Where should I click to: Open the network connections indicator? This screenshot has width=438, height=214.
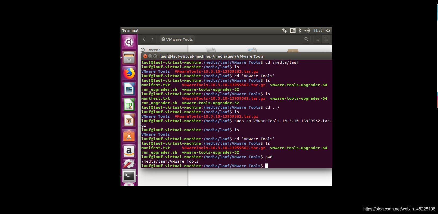284,30
